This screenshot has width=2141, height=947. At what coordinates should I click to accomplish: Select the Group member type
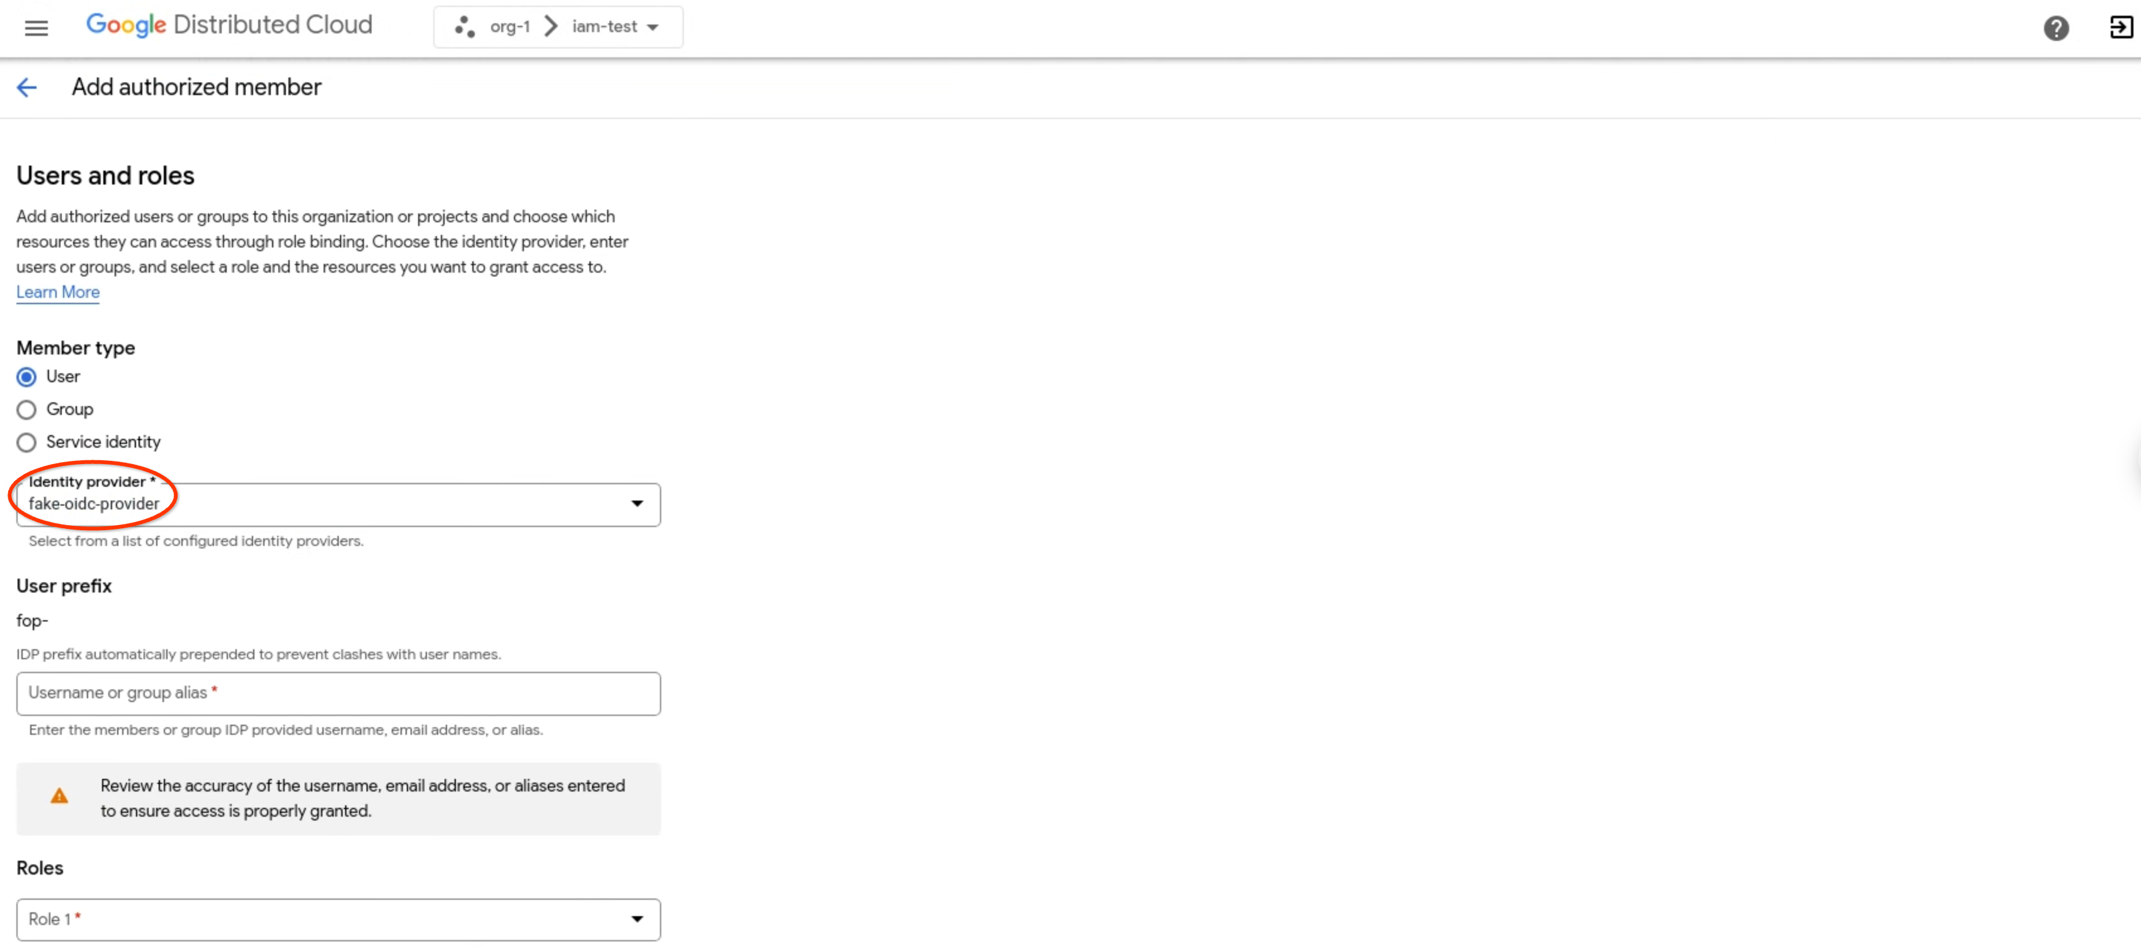click(x=26, y=409)
